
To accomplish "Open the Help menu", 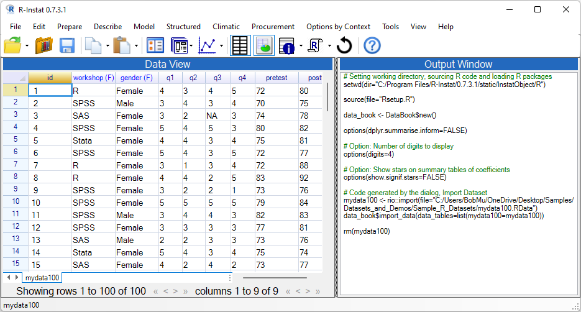I will 446,27.
